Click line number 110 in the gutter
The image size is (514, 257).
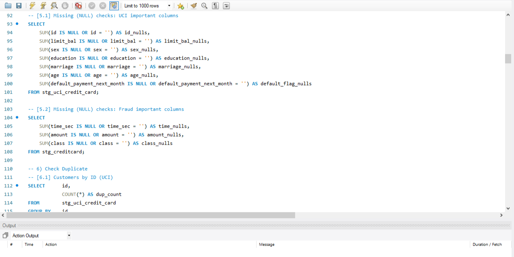point(9,169)
